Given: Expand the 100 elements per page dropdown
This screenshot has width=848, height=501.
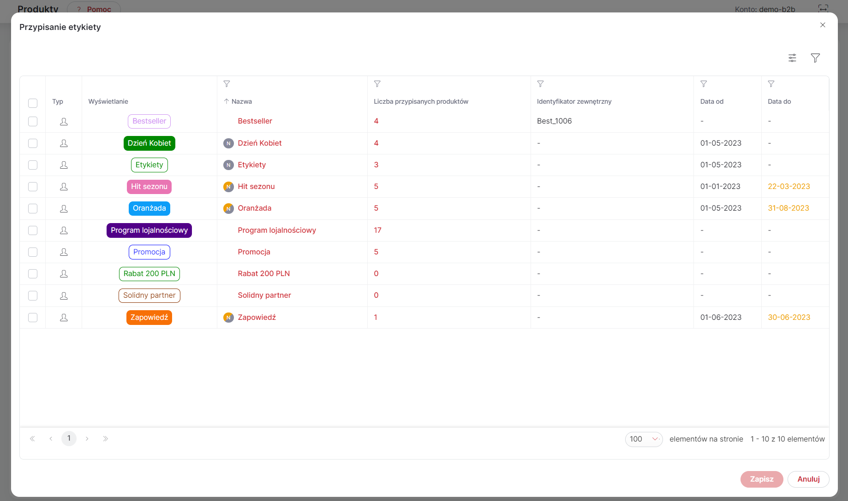Looking at the screenshot, I should click(644, 439).
